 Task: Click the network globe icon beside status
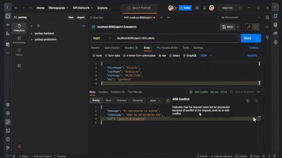coord(191,92)
